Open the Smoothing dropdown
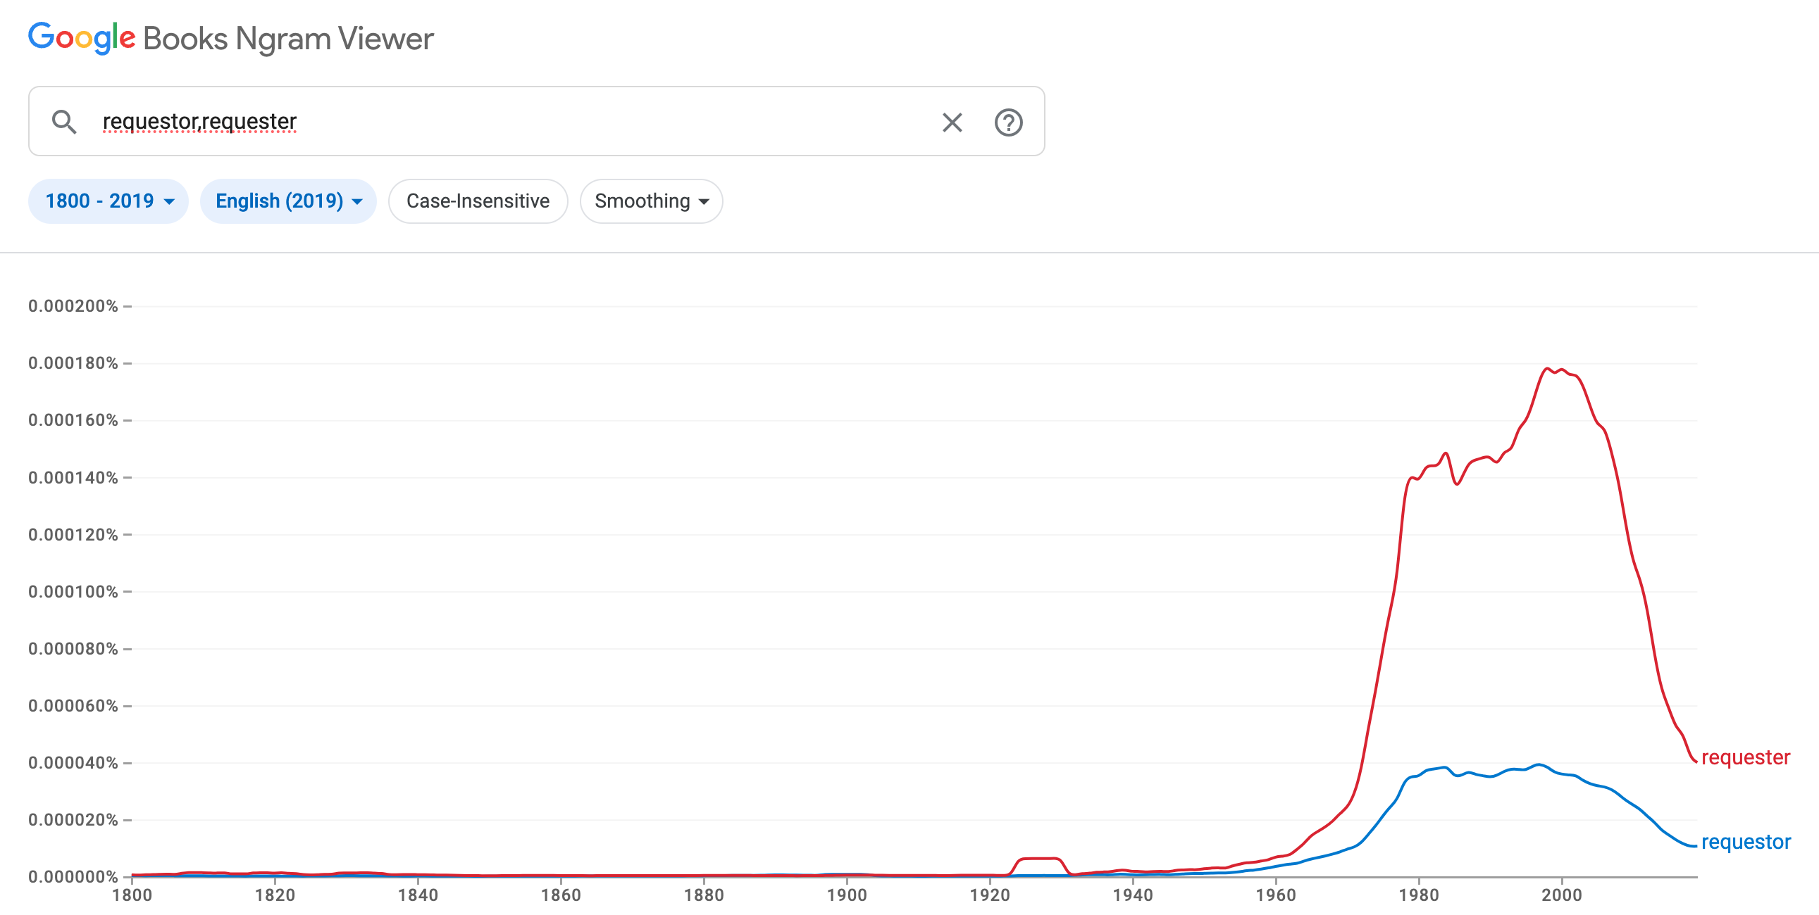The height and width of the screenshot is (915, 1819). pos(650,201)
